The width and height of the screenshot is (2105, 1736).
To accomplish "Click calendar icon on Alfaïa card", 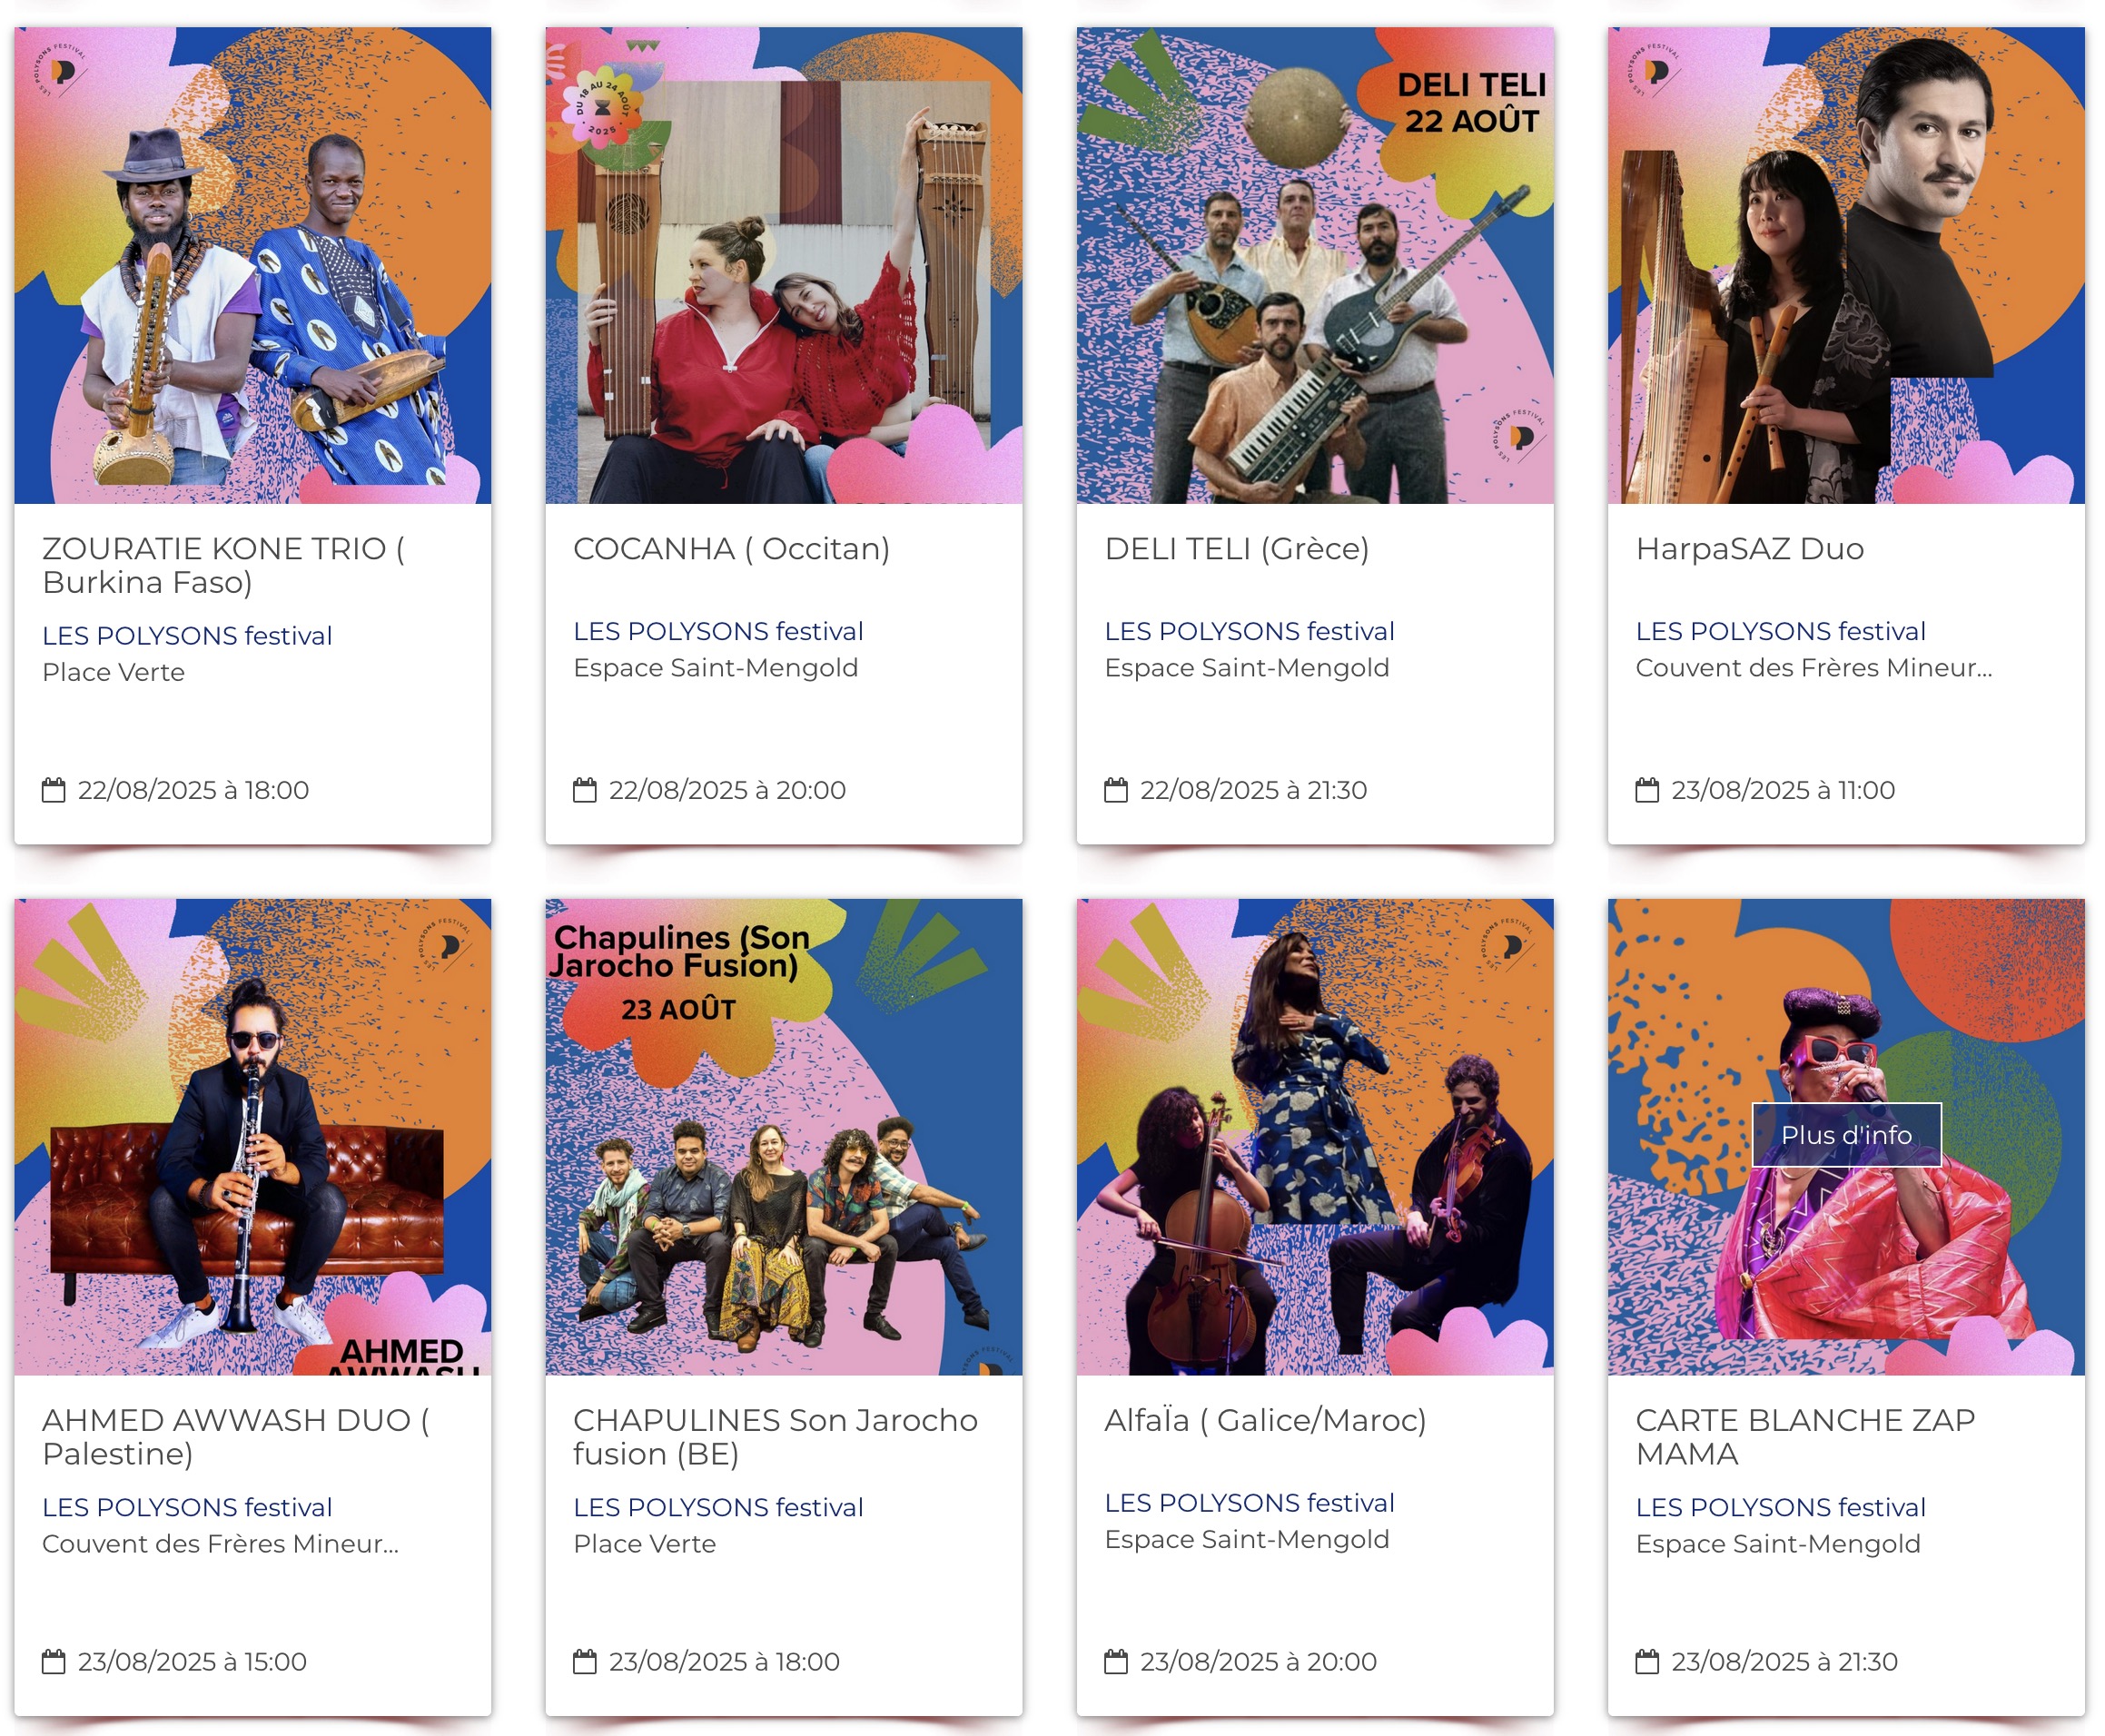I will click(x=1115, y=1661).
